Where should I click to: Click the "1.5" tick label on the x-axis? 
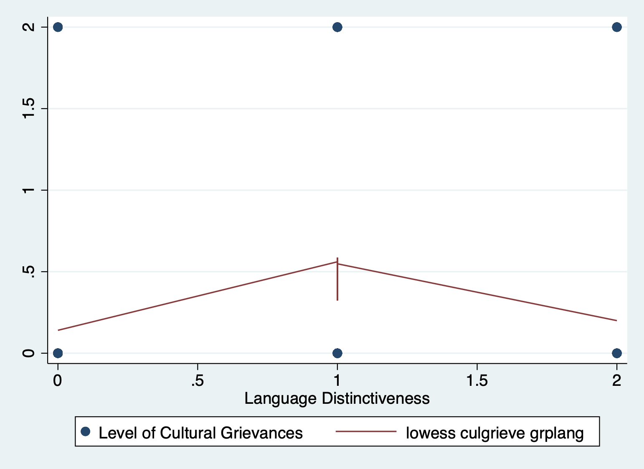point(477,381)
